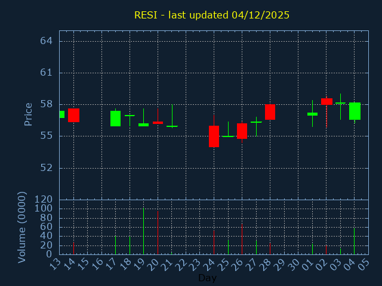The width and height of the screenshot is (382, 286).
Task: Click the large red candle on day 24
Action: [214, 136]
